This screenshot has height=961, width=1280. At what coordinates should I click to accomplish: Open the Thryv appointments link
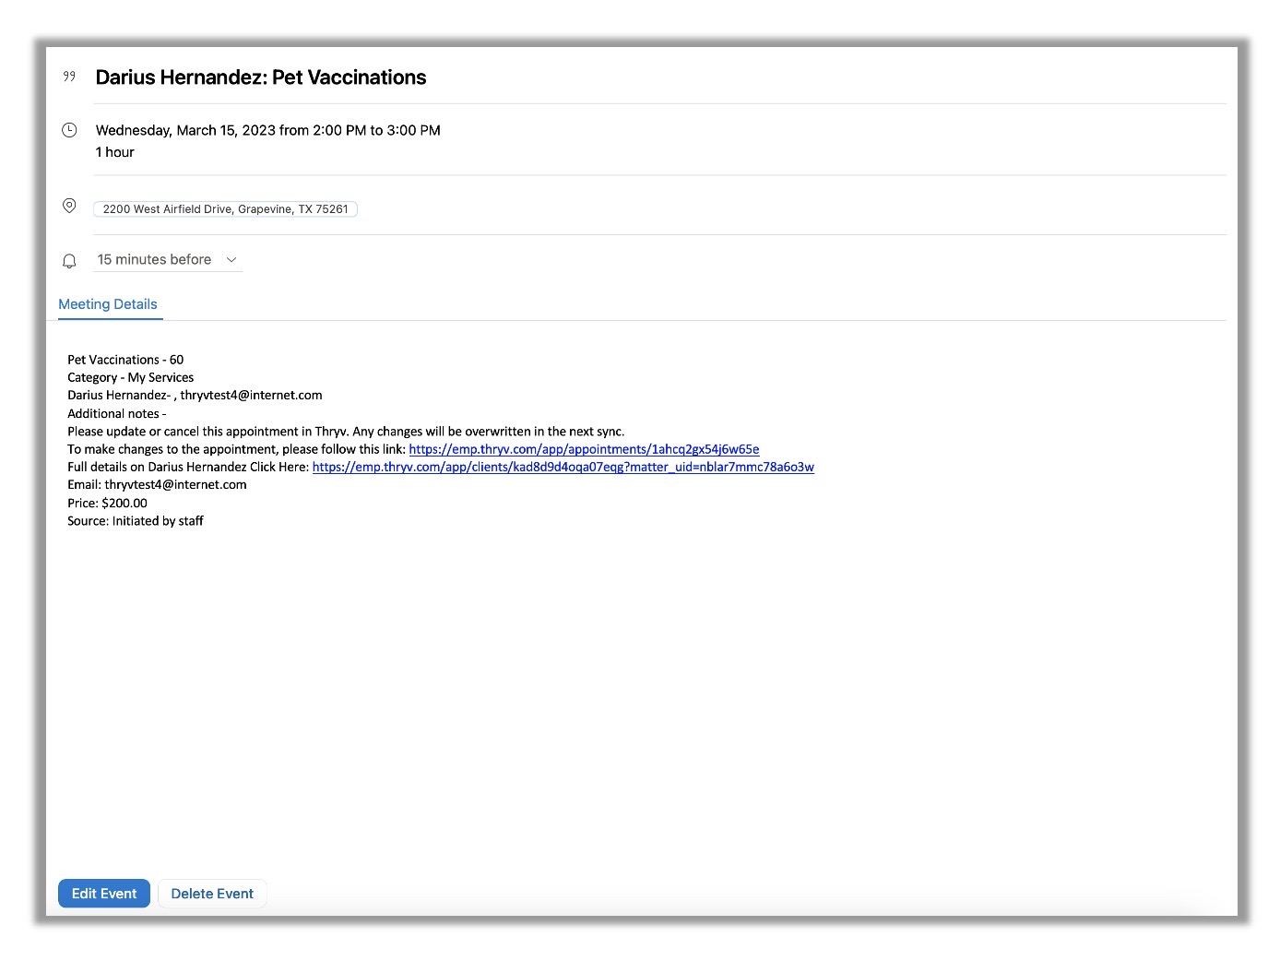(584, 449)
